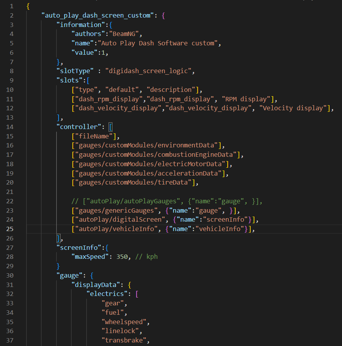The height and width of the screenshot is (346, 342).
Task: Click the "auto_play_dash_screen_custom" key on line 2
Action: (x=98, y=16)
